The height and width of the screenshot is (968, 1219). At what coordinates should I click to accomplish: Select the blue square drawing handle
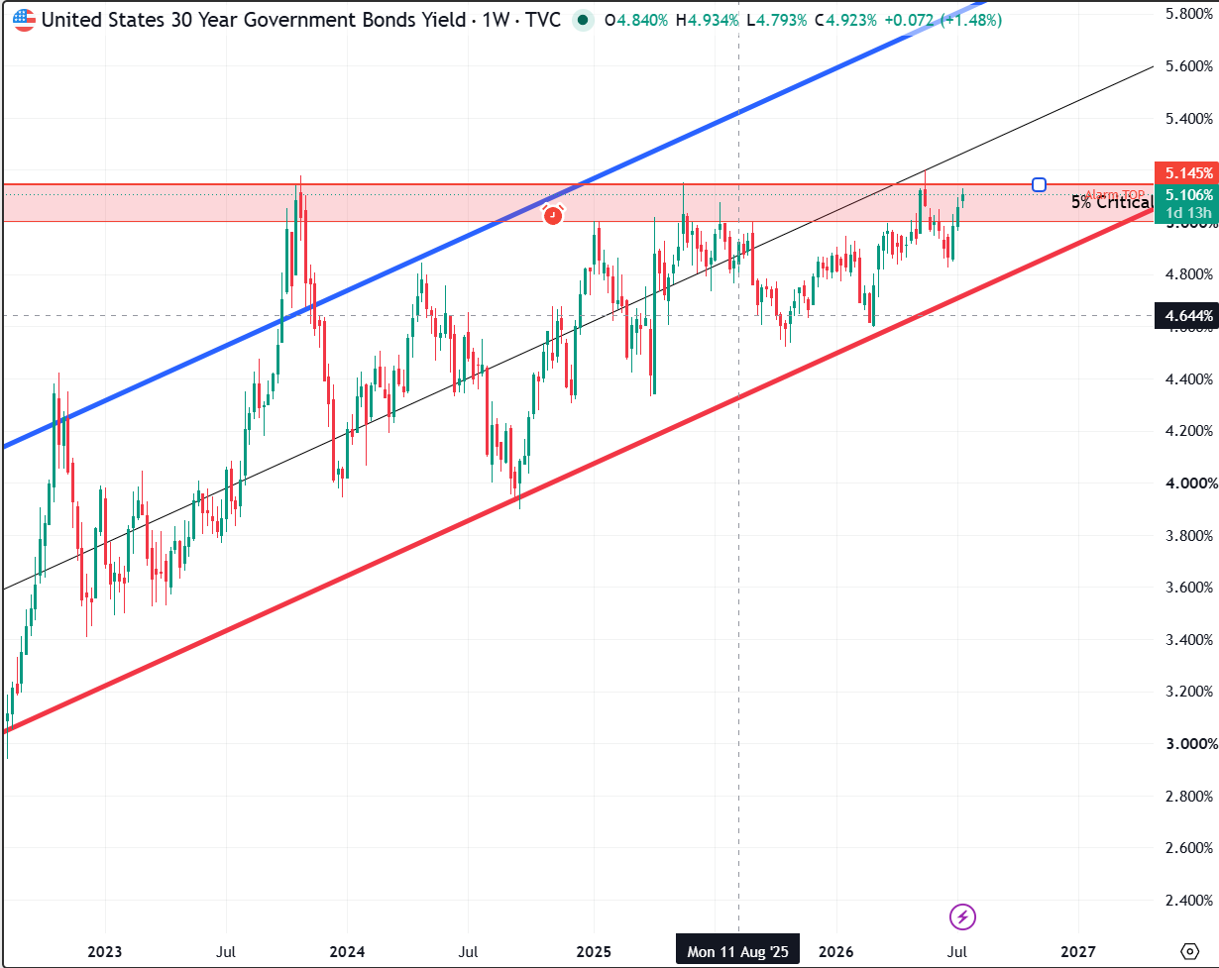coord(1039,184)
